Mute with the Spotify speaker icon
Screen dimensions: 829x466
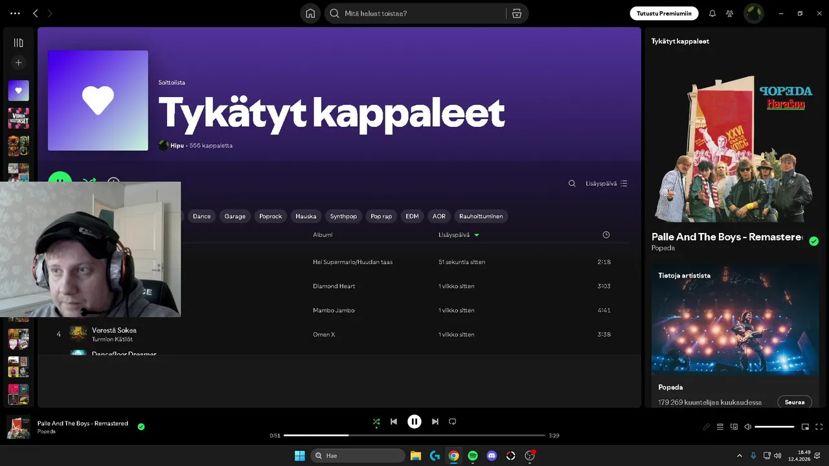(x=748, y=427)
